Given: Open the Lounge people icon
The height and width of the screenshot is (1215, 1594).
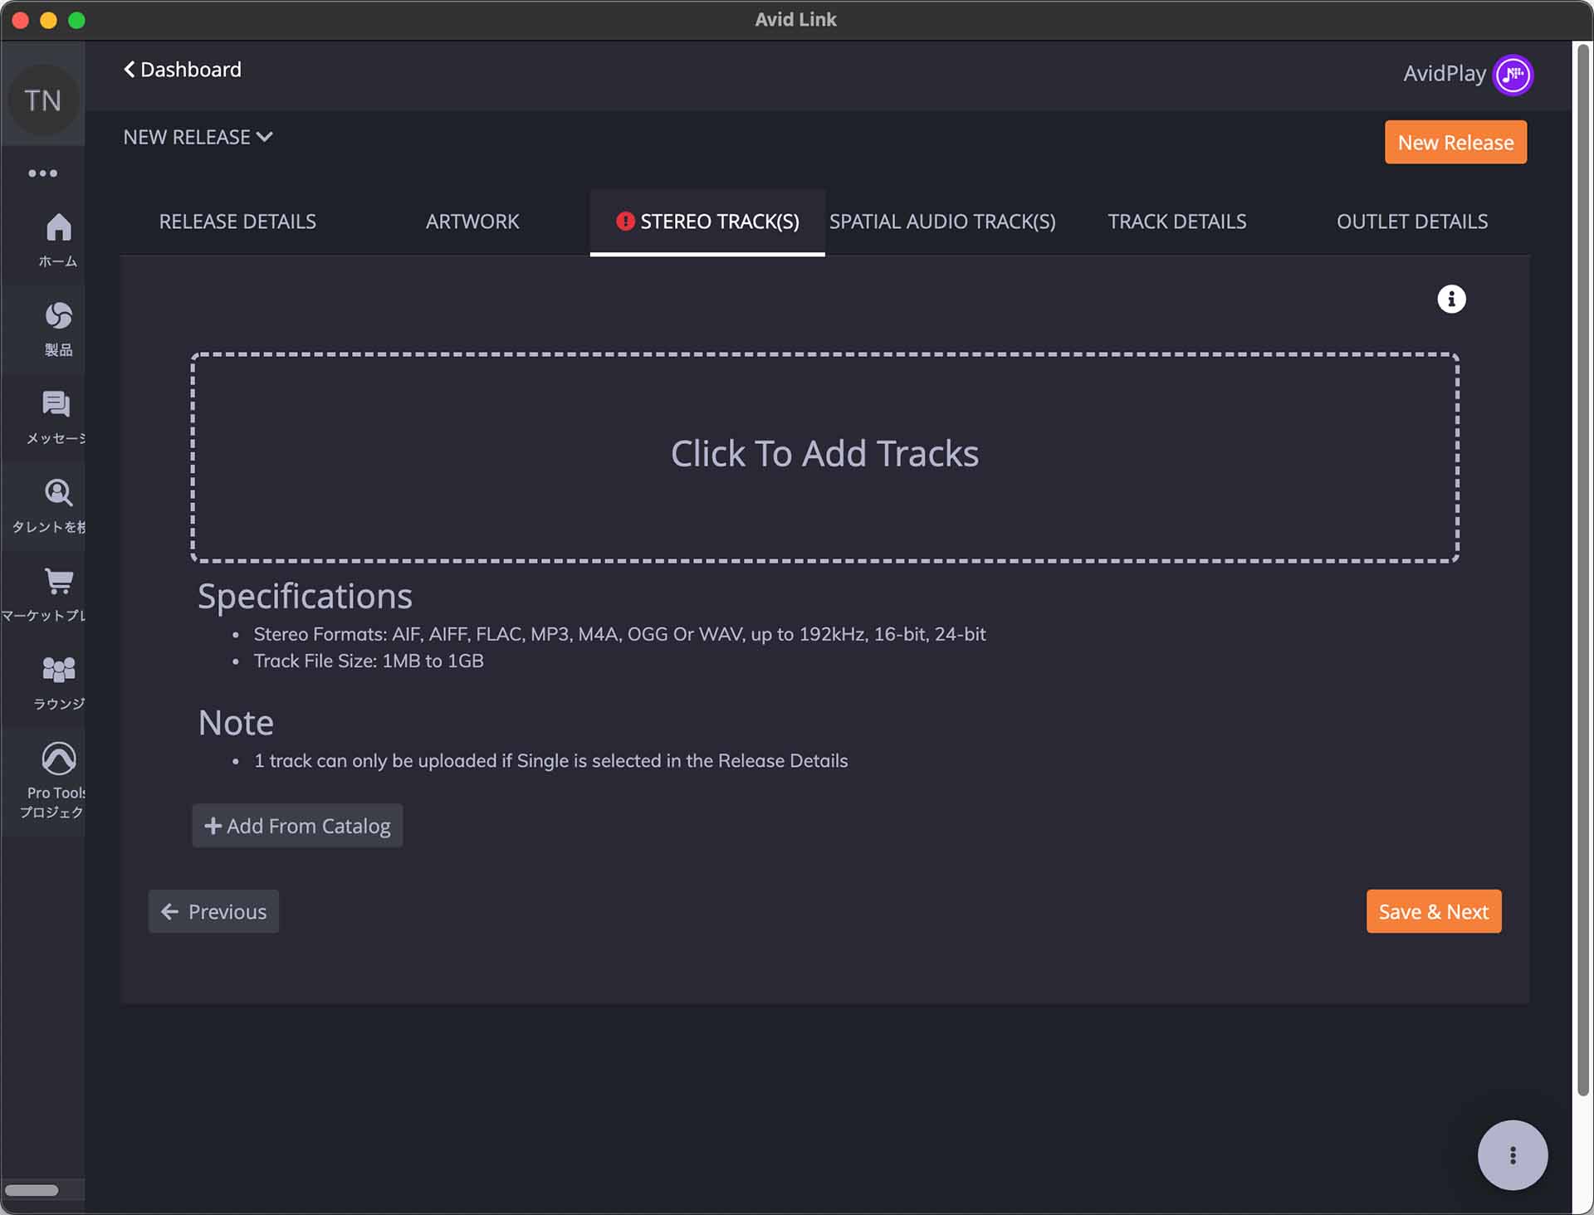Looking at the screenshot, I should 58,670.
